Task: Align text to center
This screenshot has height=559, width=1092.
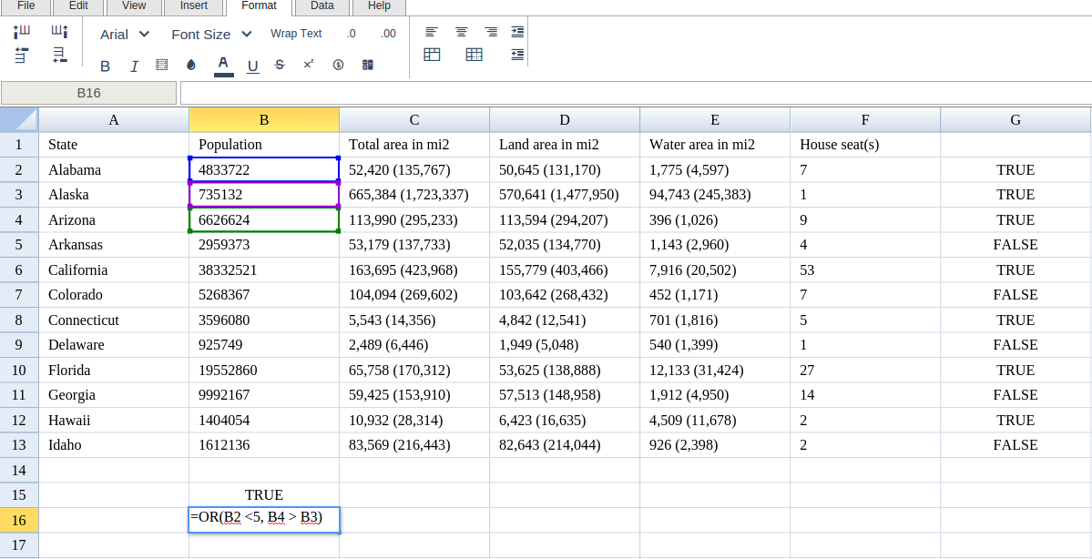Action: coord(462,32)
